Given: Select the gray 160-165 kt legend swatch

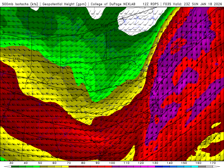Looking at the screenshot, I should point(202,167).
